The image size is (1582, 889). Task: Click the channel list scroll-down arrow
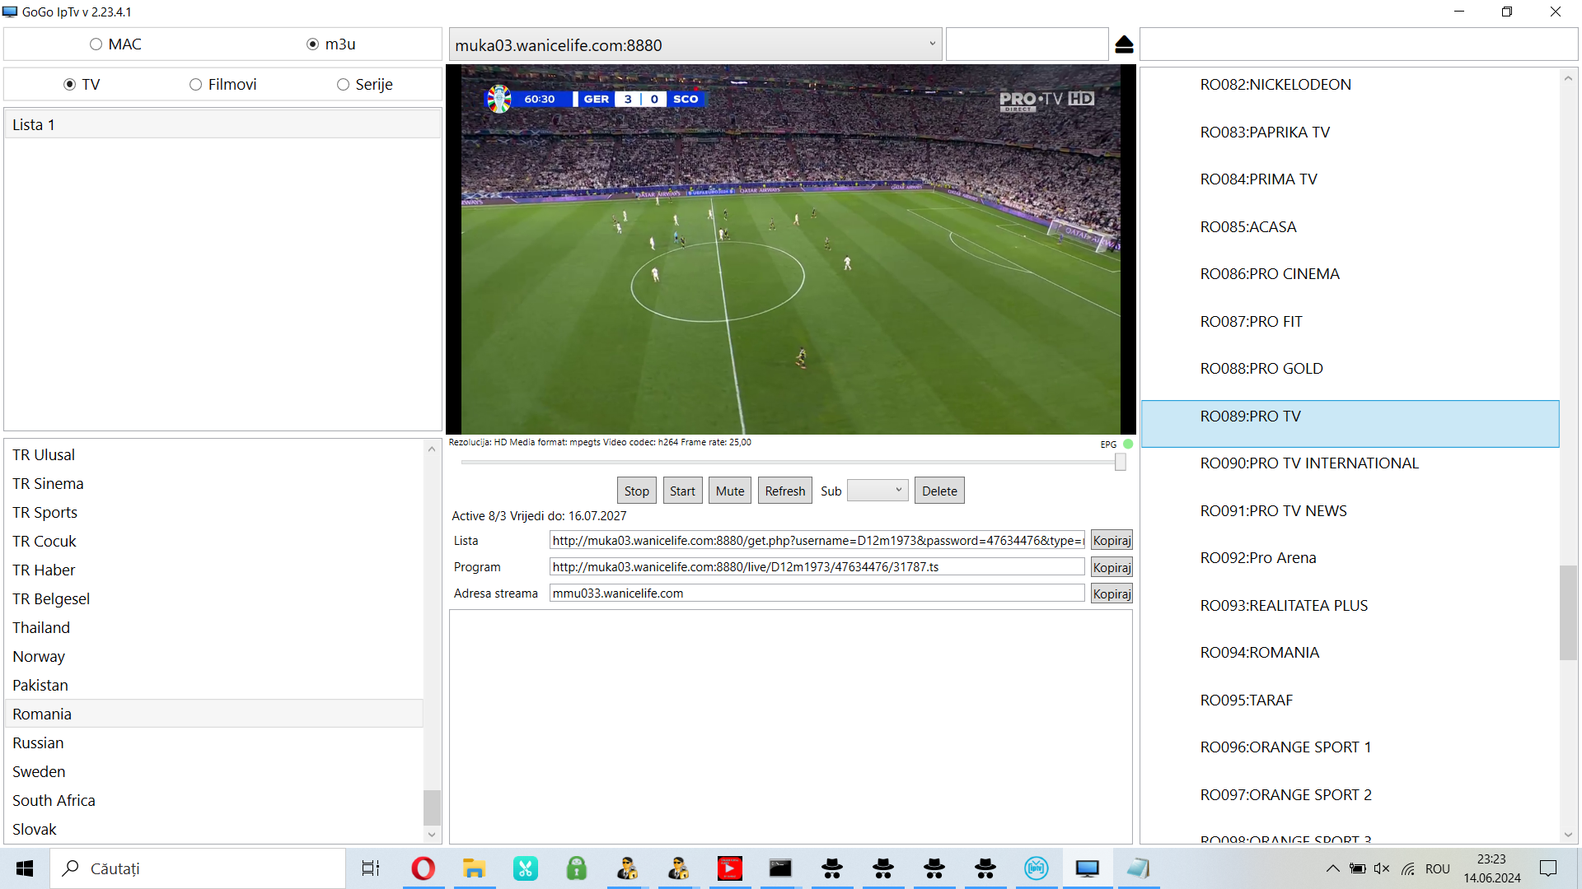[x=1568, y=835]
